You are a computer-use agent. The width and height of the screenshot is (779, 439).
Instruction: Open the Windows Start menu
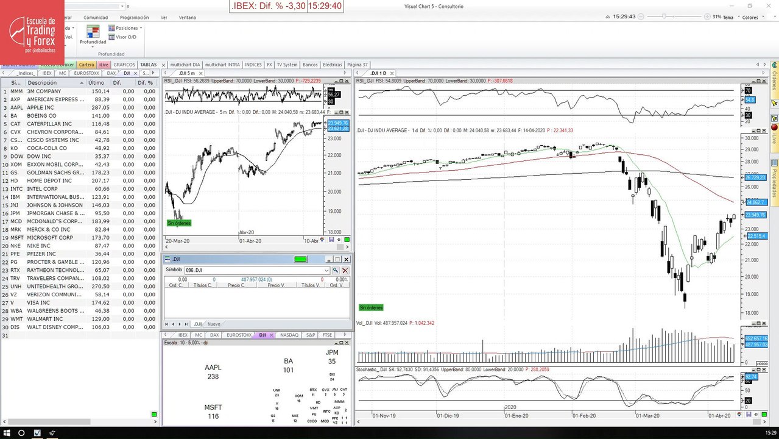6,433
